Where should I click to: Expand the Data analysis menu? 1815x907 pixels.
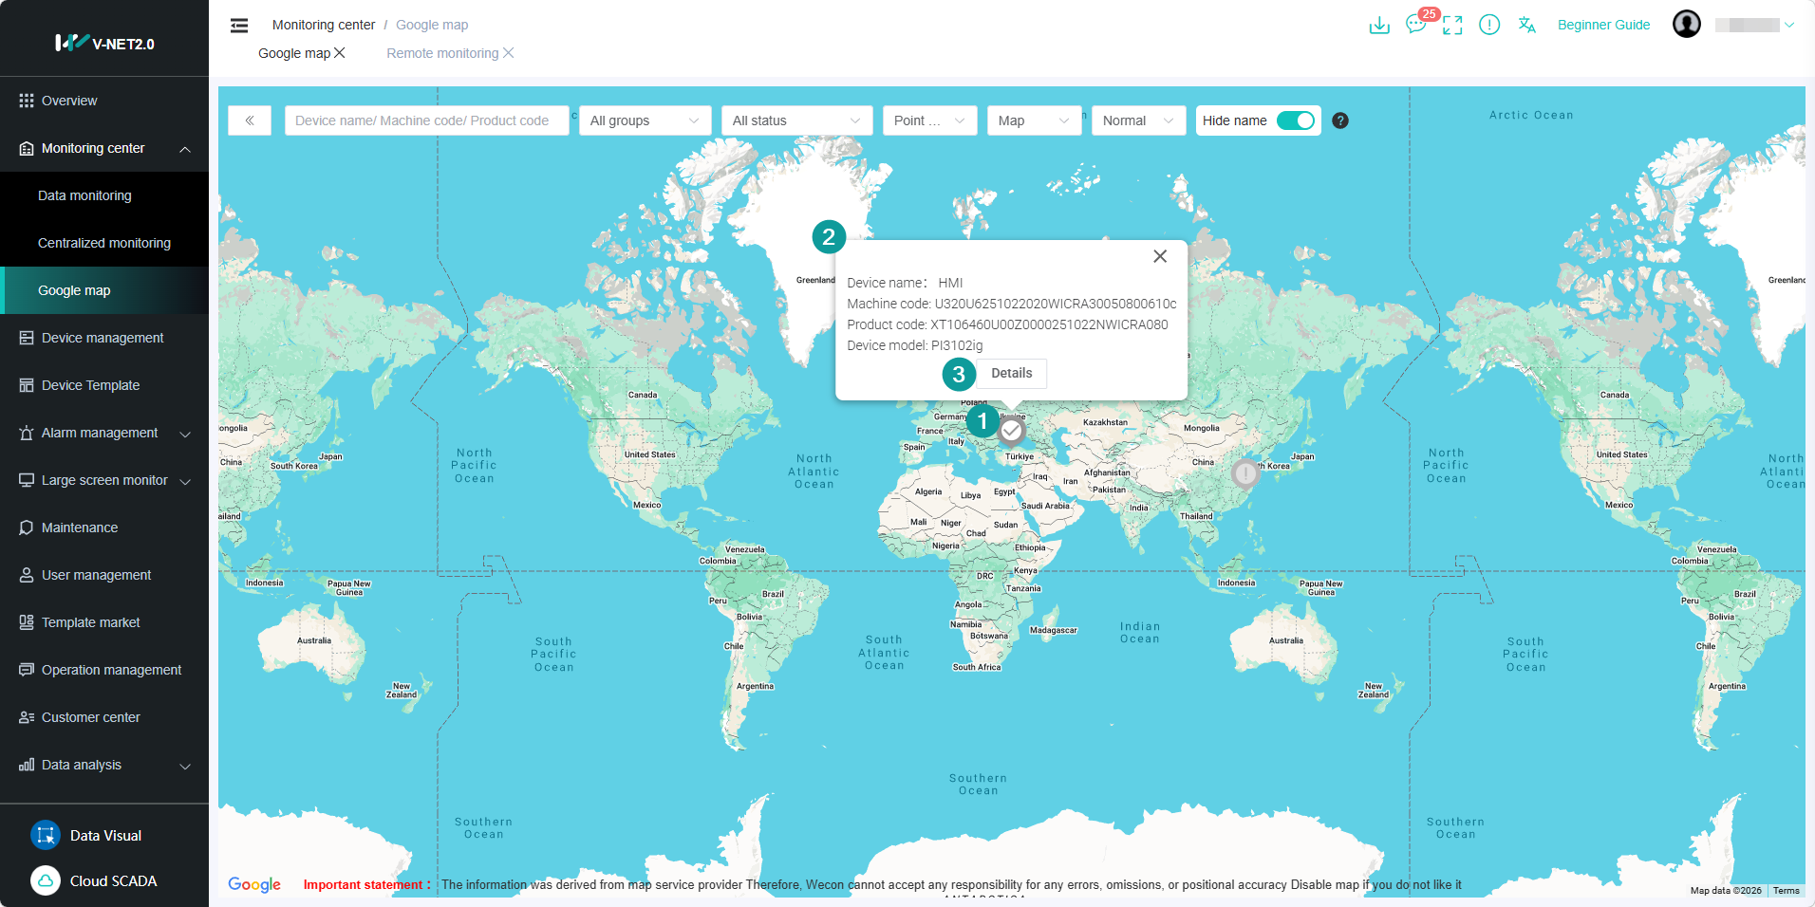185,766
